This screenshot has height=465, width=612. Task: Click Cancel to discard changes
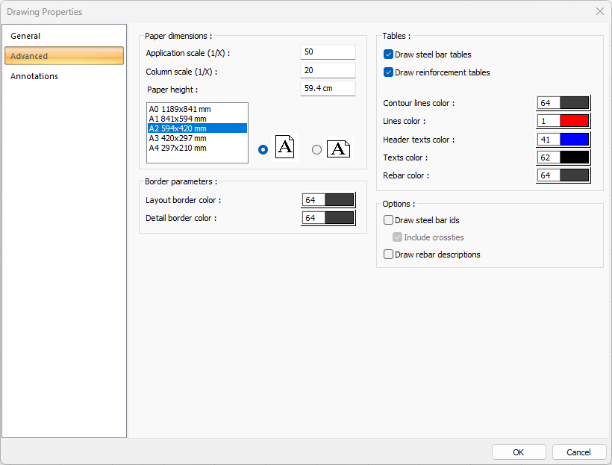coord(578,452)
